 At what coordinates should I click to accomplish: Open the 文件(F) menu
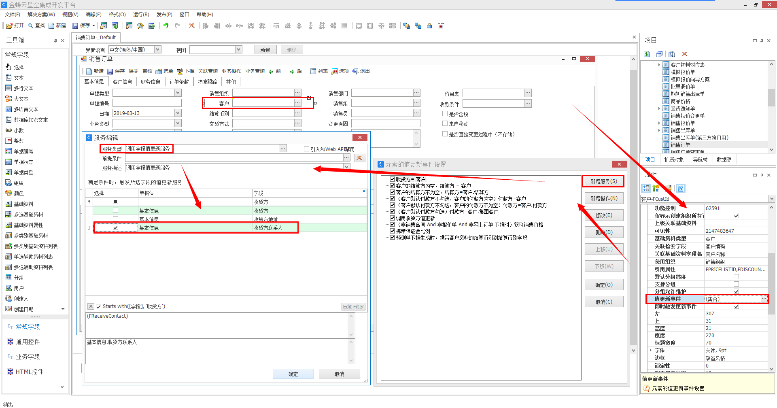13,15
